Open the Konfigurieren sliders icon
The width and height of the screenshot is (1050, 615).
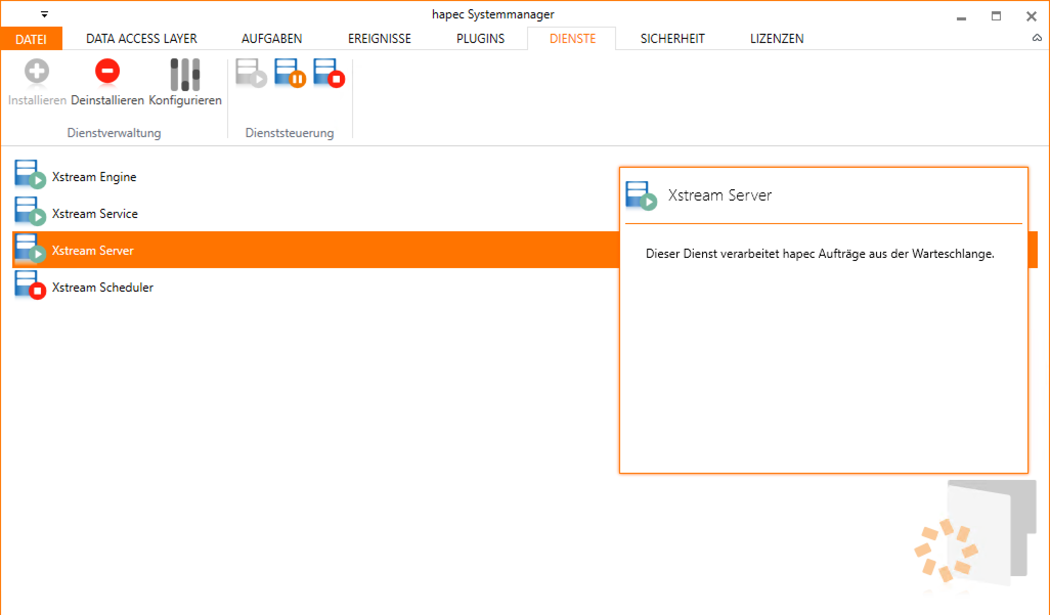(x=185, y=75)
